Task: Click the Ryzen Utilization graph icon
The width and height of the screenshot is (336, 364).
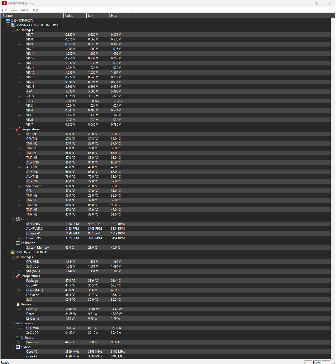Action: (x=18, y=337)
